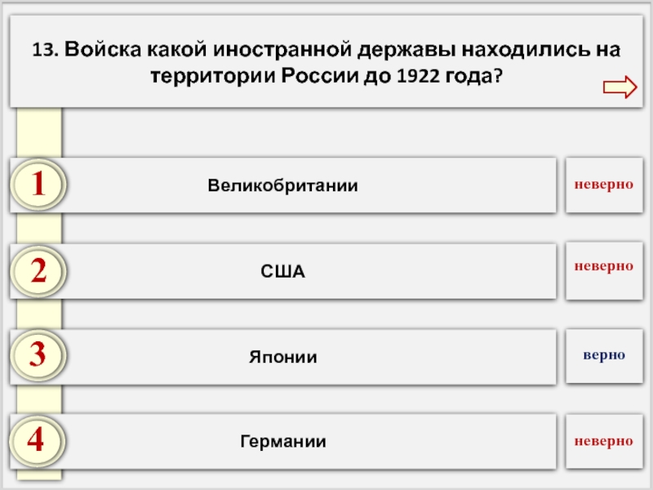Select round number 3 badge

38,355
